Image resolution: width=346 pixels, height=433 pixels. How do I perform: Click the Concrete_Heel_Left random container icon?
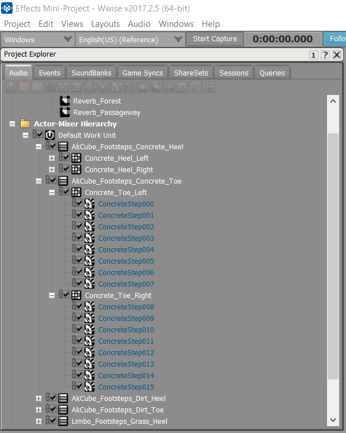pyautogui.click(x=76, y=158)
